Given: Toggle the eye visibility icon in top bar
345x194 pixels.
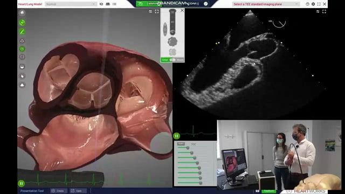Looking at the screenshot, I should pos(101,4).
